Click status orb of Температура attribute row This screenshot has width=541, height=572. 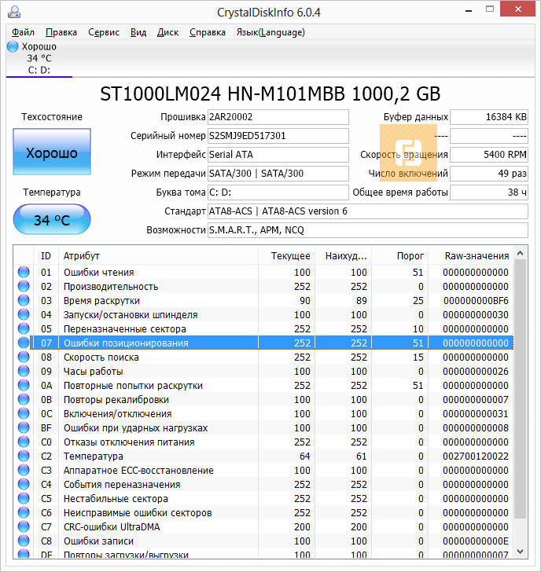pyautogui.click(x=24, y=456)
